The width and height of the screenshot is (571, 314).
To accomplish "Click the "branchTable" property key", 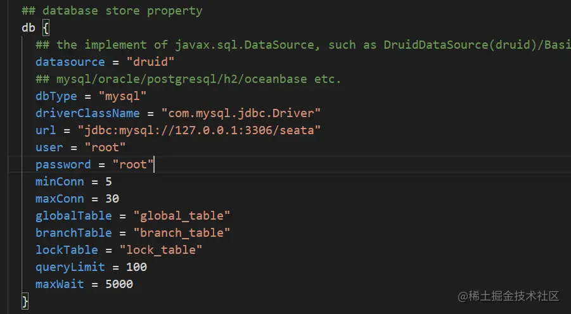I will [x=74, y=233].
